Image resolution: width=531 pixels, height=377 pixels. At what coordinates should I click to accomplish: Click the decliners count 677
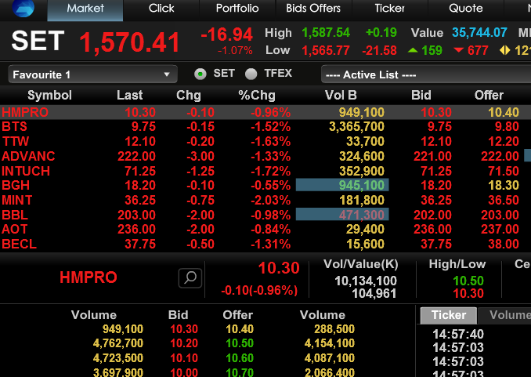478,50
